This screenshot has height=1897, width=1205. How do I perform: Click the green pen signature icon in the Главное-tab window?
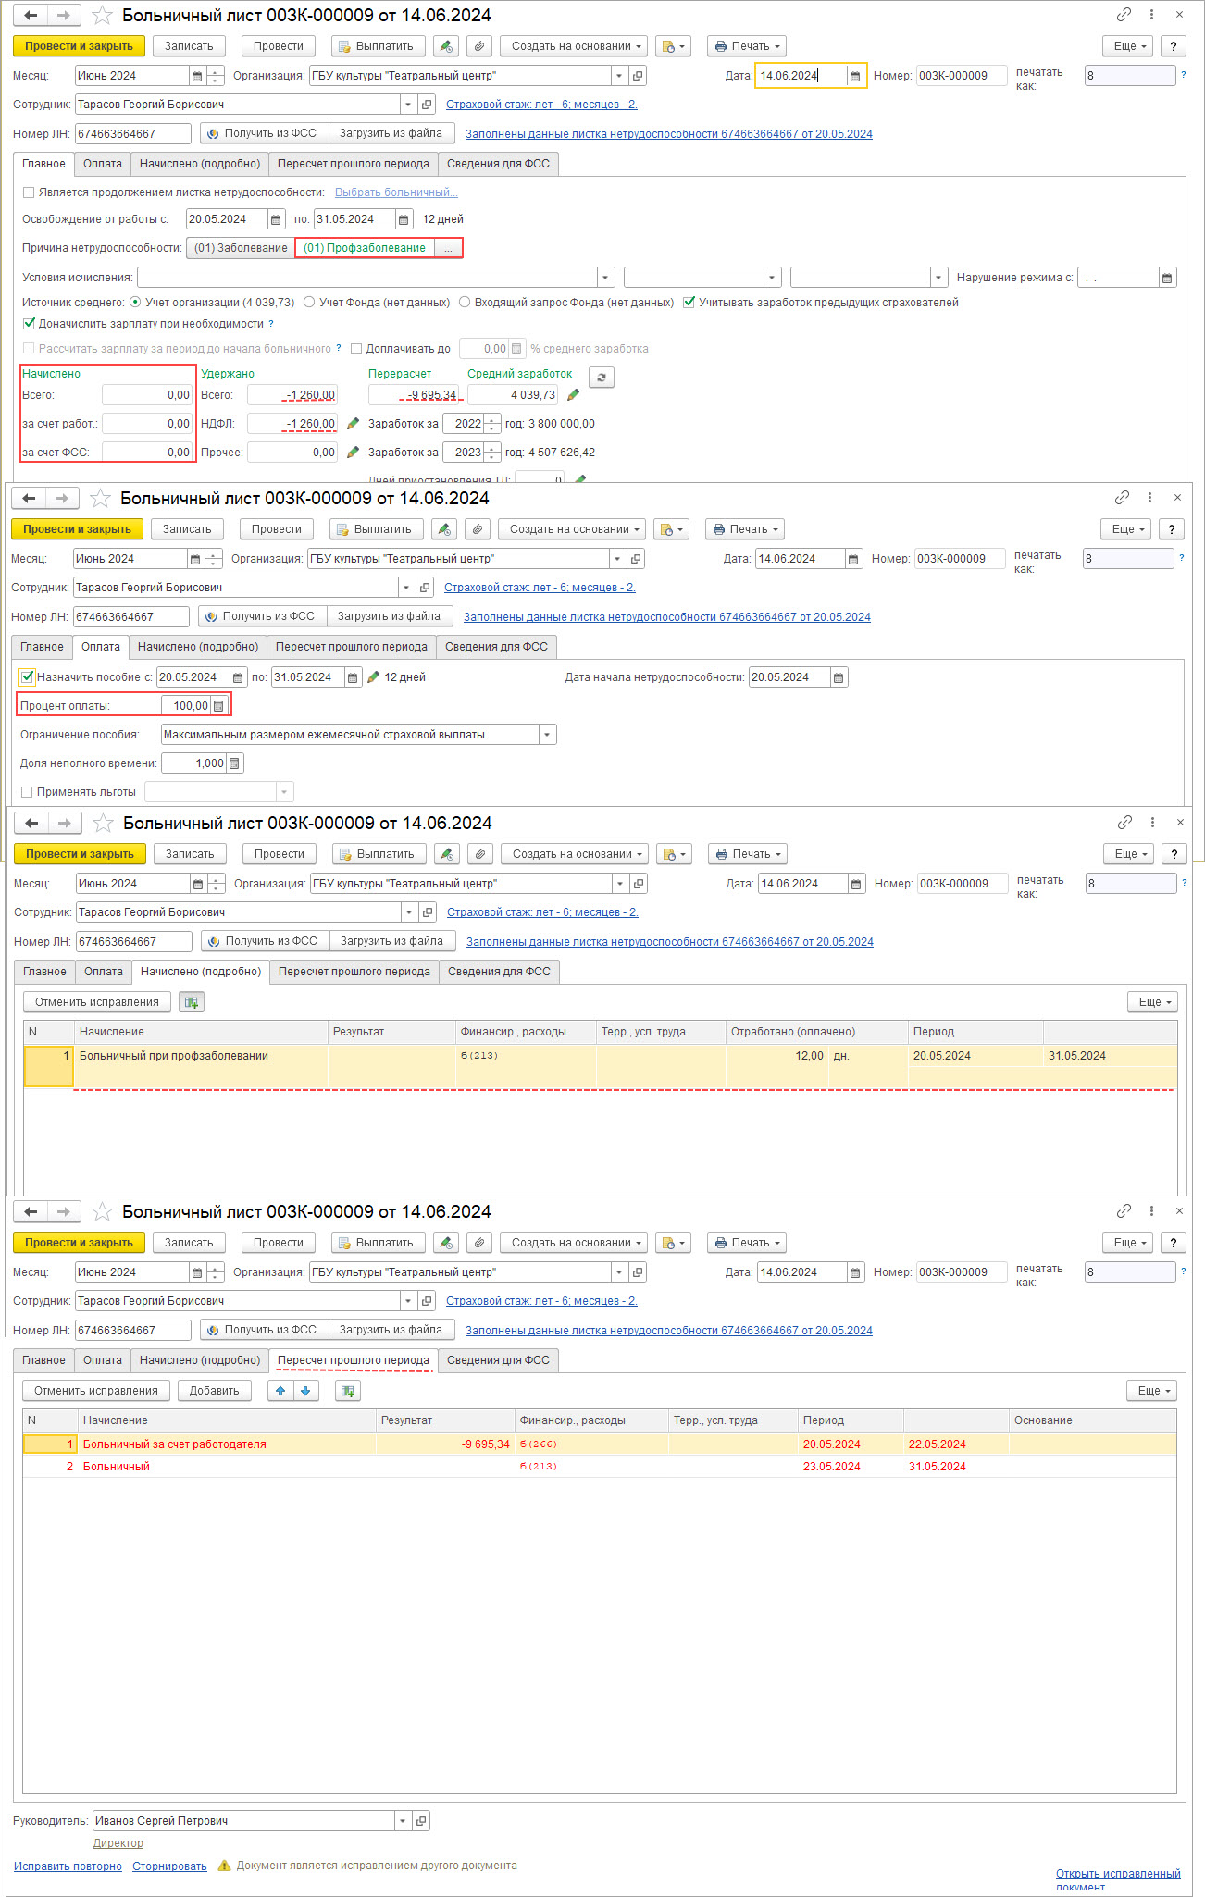[x=446, y=46]
